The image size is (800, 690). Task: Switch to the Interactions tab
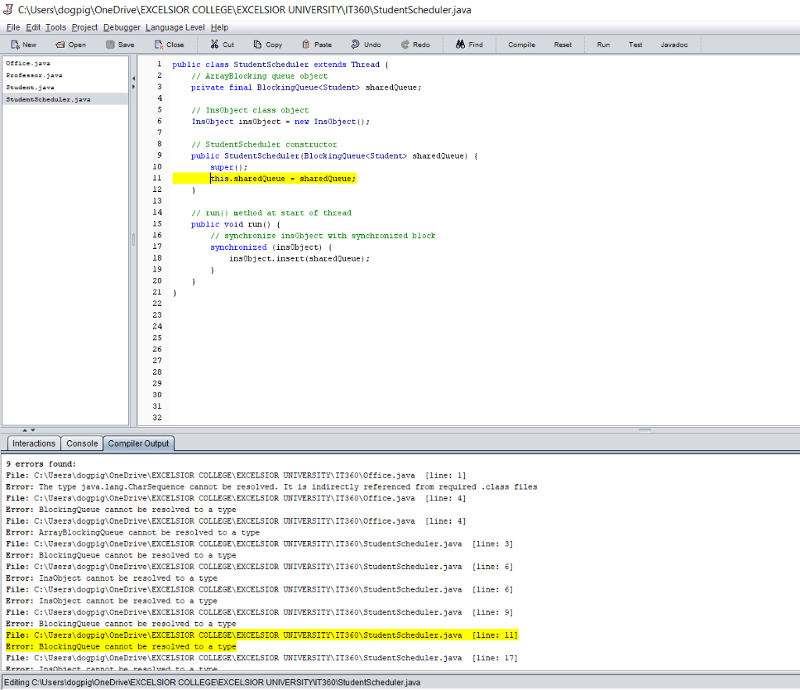(x=33, y=443)
